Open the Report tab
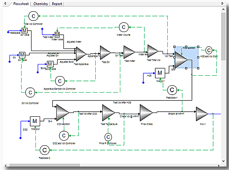This screenshot has width=229, height=170. (x=57, y=4)
